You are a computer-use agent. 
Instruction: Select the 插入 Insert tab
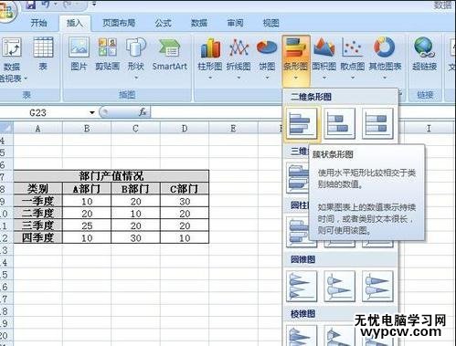[x=75, y=23]
